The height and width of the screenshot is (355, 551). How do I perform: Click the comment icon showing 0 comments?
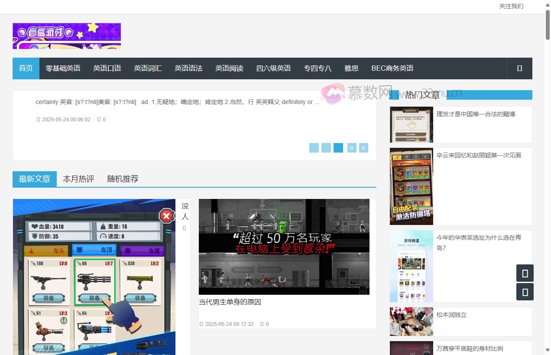pyautogui.click(x=99, y=119)
